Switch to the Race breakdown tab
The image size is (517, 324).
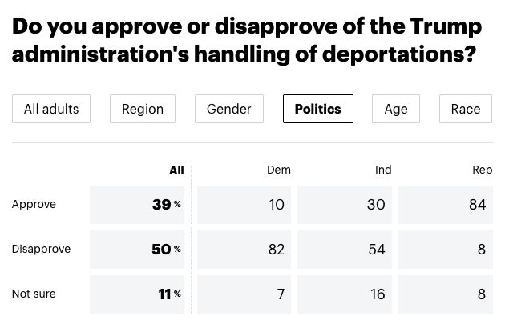click(x=466, y=109)
